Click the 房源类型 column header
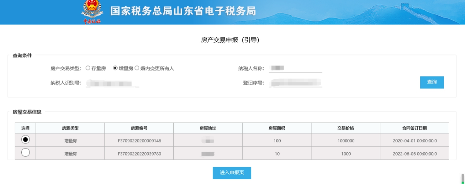The height and width of the screenshot is (184, 465). tap(70, 128)
